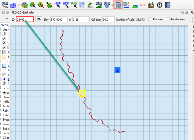Enable the Render elev checkbox
The height and width of the screenshot is (140, 194).
click(168, 19)
